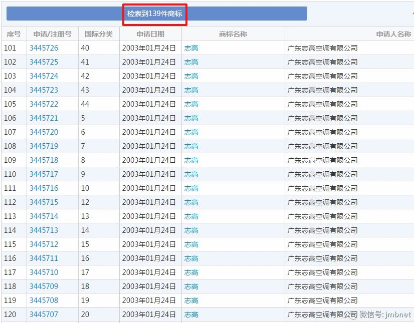
Task: Click applicant 广东志高空调有限公司 in row 108
Action: pyautogui.click(x=322, y=146)
